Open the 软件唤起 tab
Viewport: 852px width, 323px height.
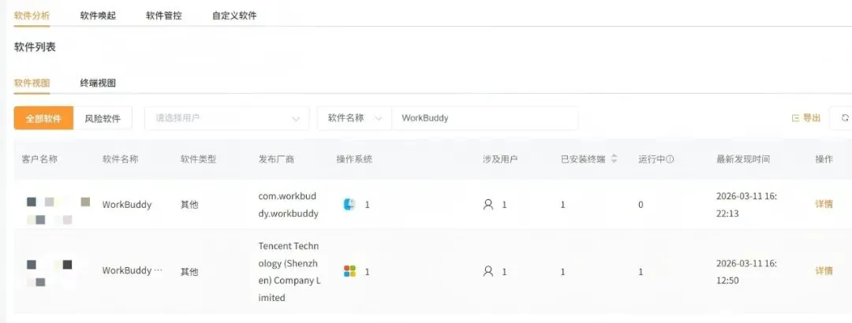[98, 16]
